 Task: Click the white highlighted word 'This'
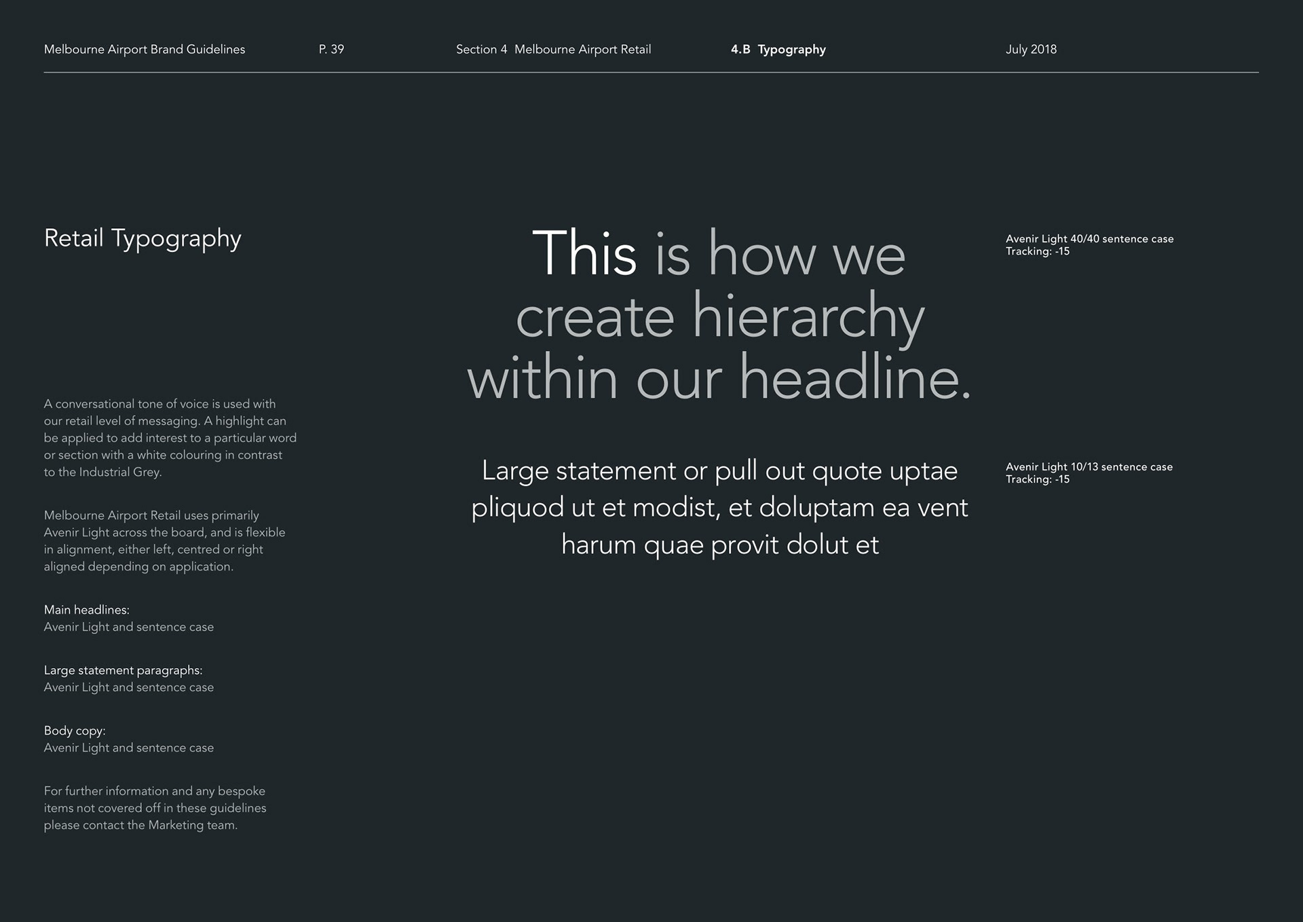(x=584, y=255)
